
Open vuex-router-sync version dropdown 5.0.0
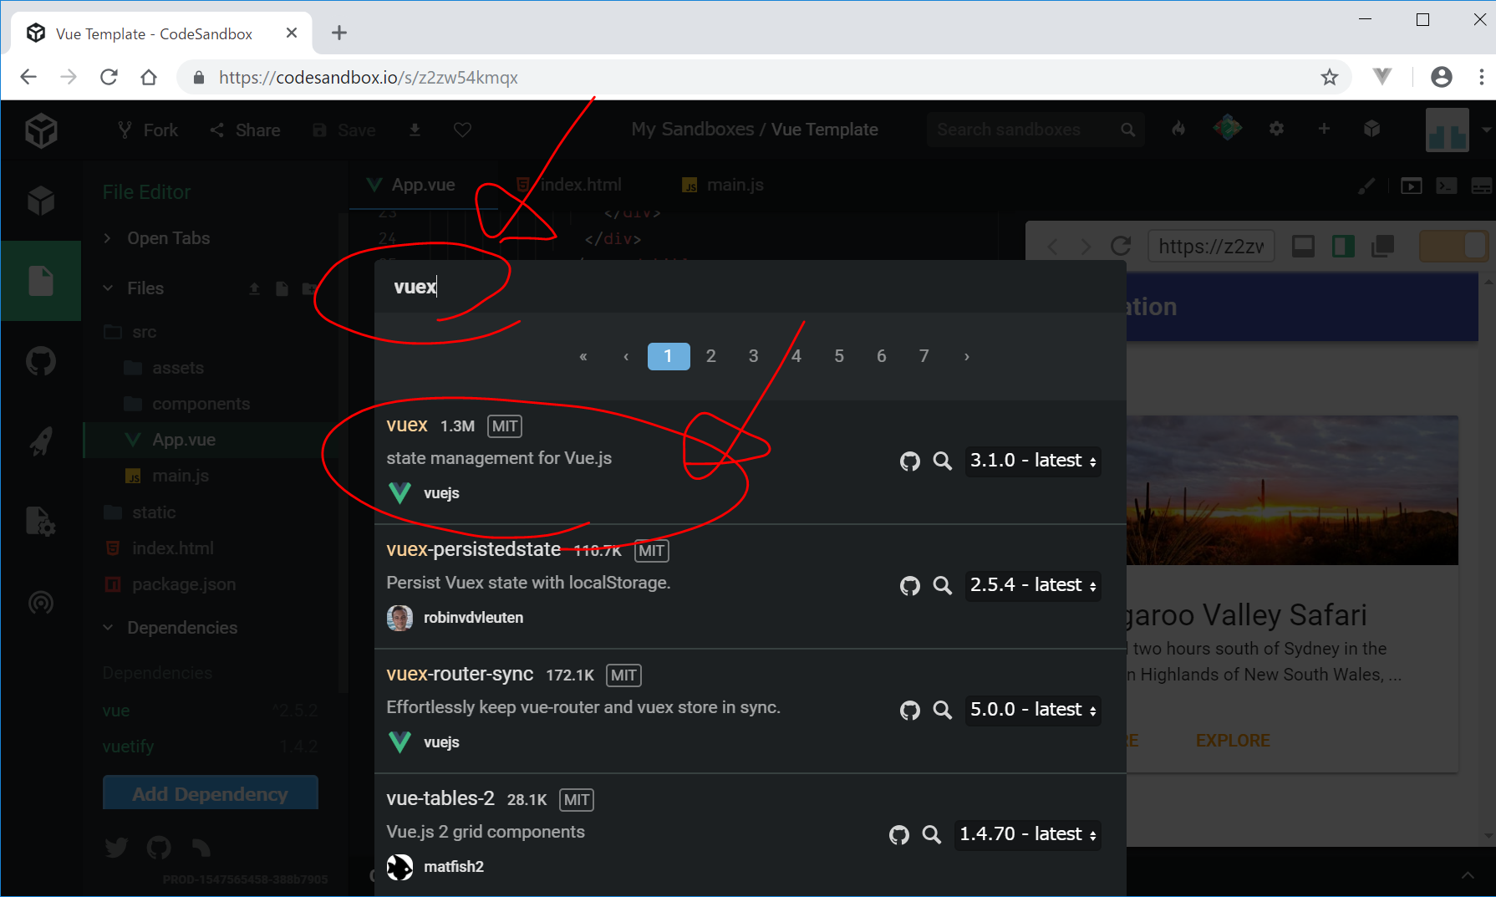1032,710
